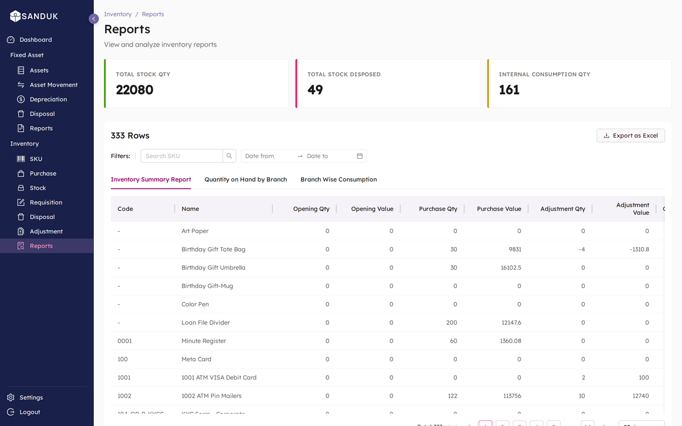The height and width of the screenshot is (426, 682).
Task: Click the Reports document icon under Fixed Asset
Action: pyautogui.click(x=21, y=128)
